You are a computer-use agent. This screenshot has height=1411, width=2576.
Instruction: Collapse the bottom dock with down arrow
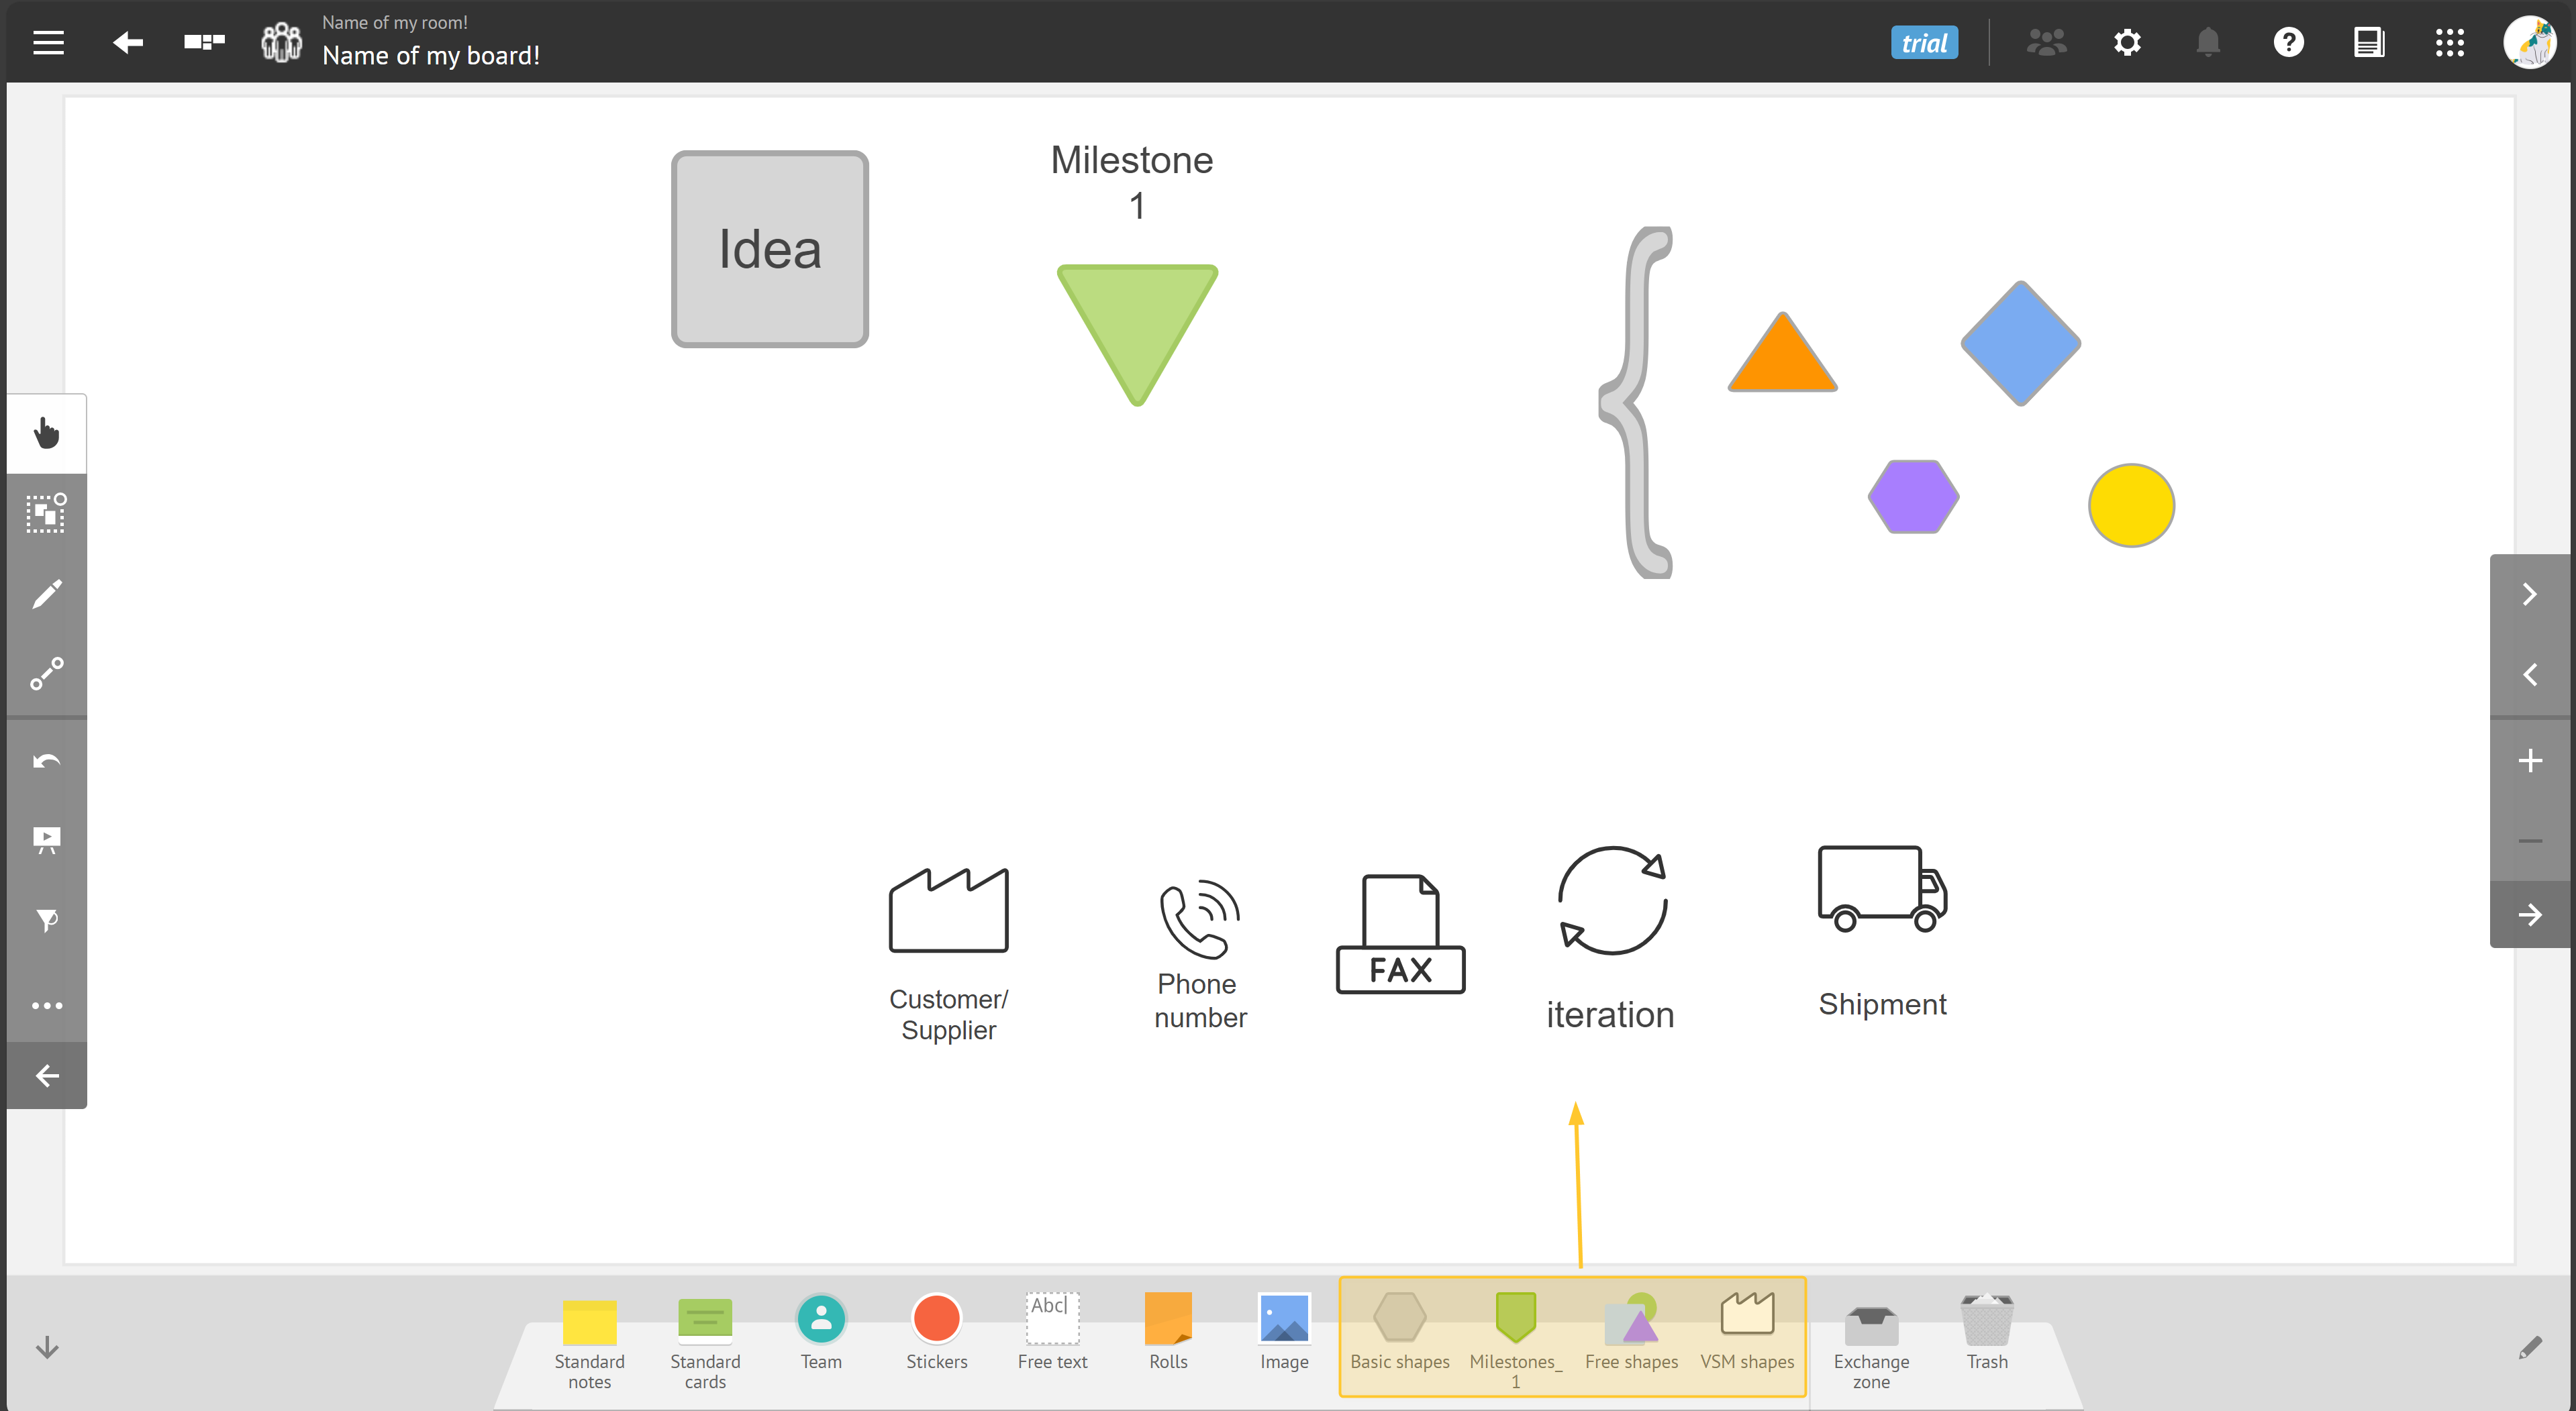click(47, 1347)
